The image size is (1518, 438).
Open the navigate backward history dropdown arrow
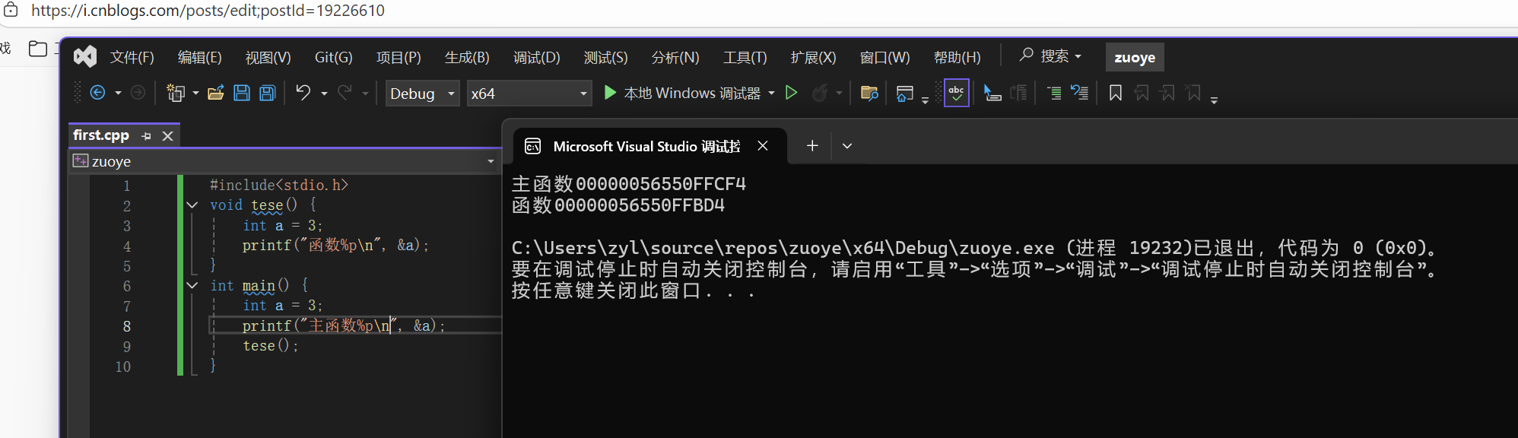click(x=118, y=93)
